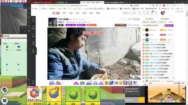Click the bookmark star icon in left strip
The height and width of the screenshot is (105, 188).
tap(29, 13)
